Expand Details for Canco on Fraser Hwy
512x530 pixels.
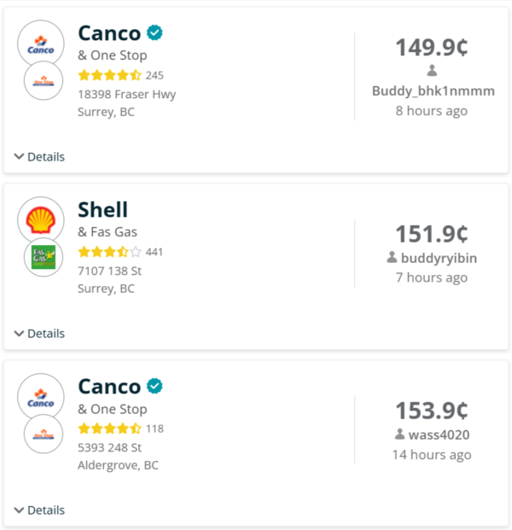(39, 157)
